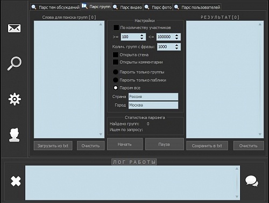Click the white X icon beside log
This screenshot has height=203, width=269.
[x=16, y=181]
